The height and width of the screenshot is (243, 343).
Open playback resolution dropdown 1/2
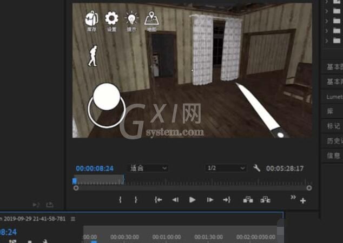[x=226, y=168]
